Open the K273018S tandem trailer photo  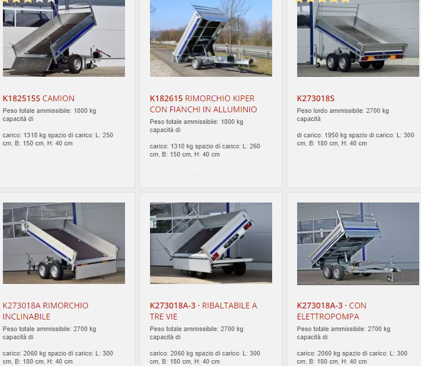tap(358, 38)
